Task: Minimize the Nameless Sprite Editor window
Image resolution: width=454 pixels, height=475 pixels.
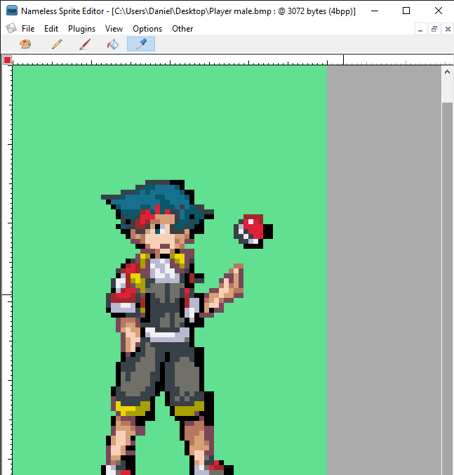Action: click(x=375, y=11)
